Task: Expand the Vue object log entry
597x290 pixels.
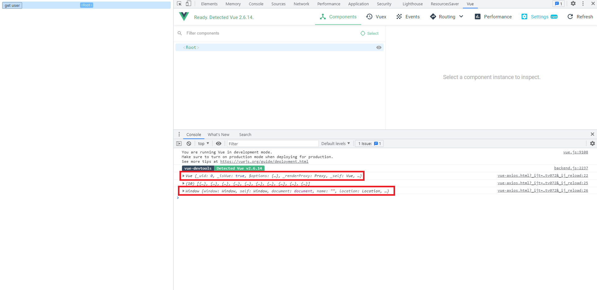Action: (184, 176)
